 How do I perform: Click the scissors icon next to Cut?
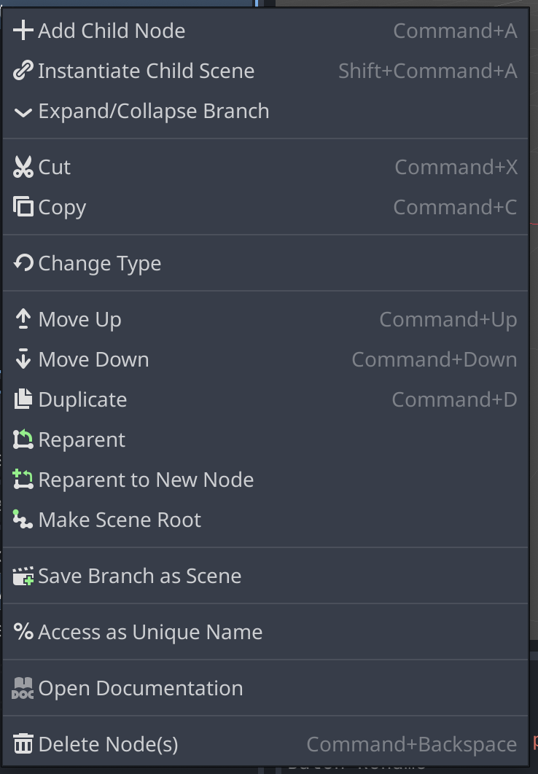point(22,167)
